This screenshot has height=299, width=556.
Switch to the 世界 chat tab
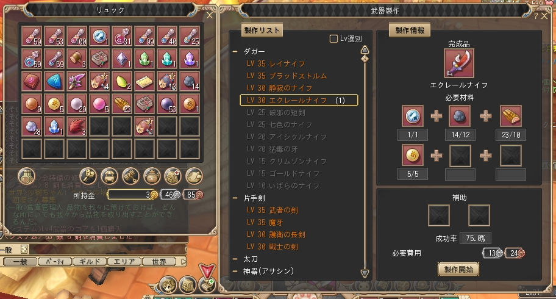pyautogui.click(x=159, y=262)
